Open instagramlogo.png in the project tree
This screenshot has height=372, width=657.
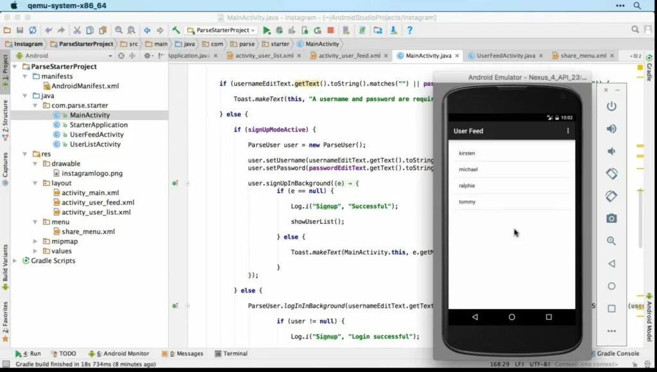pos(92,173)
